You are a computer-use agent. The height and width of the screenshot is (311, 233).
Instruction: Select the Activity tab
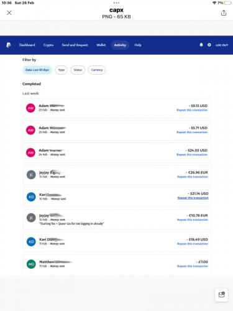[120, 45]
